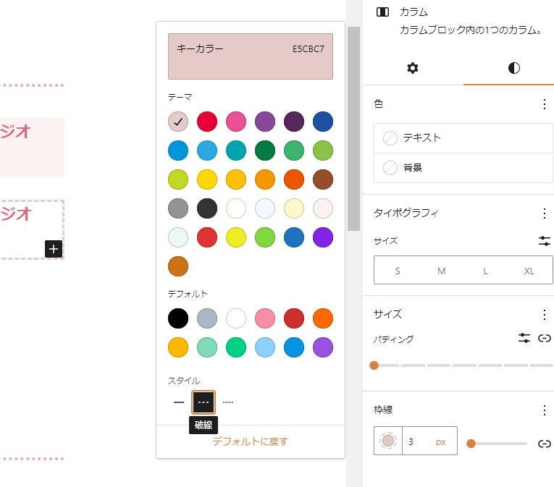The image size is (554, 487).
Task: Choose font size M
Action: coord(441,271)
